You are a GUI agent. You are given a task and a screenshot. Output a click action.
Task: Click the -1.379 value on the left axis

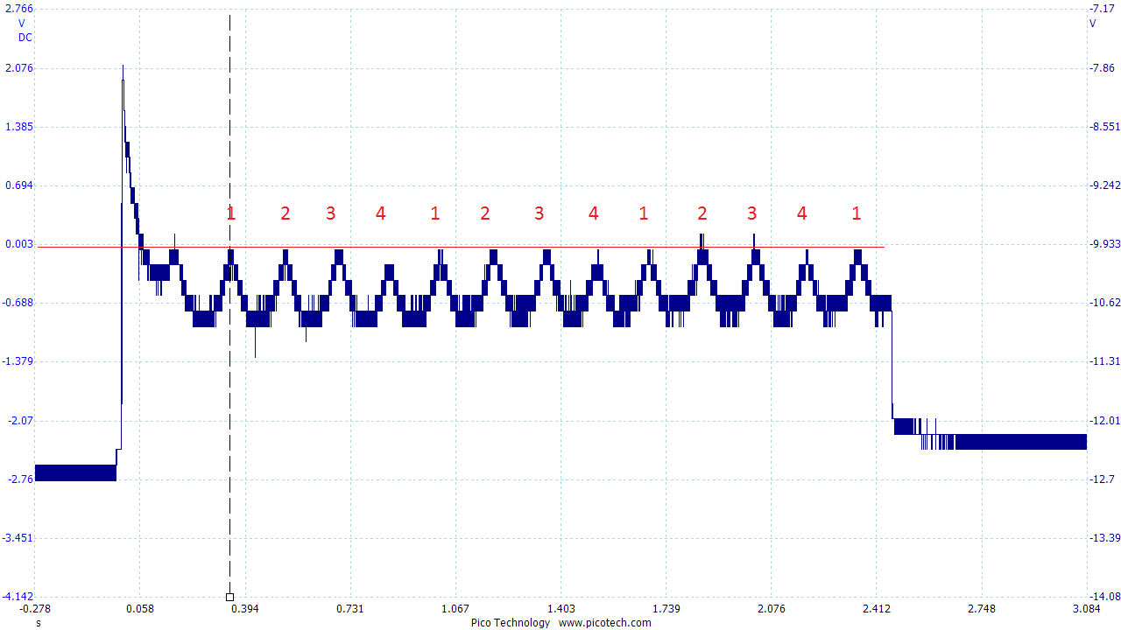click(x=18, y=361)
